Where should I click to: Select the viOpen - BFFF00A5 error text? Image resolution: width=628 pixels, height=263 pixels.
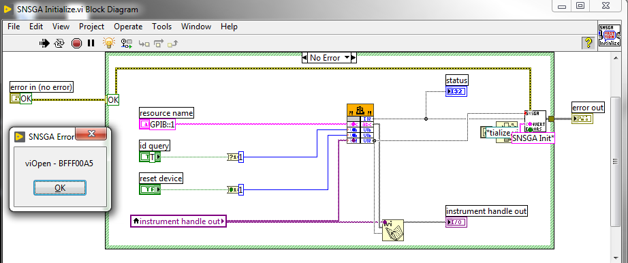tap(60, 163)
